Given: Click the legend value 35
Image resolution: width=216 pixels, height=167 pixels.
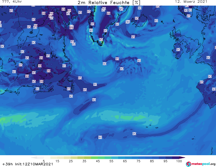Looking at the screenshot, I should coord(84,161).
